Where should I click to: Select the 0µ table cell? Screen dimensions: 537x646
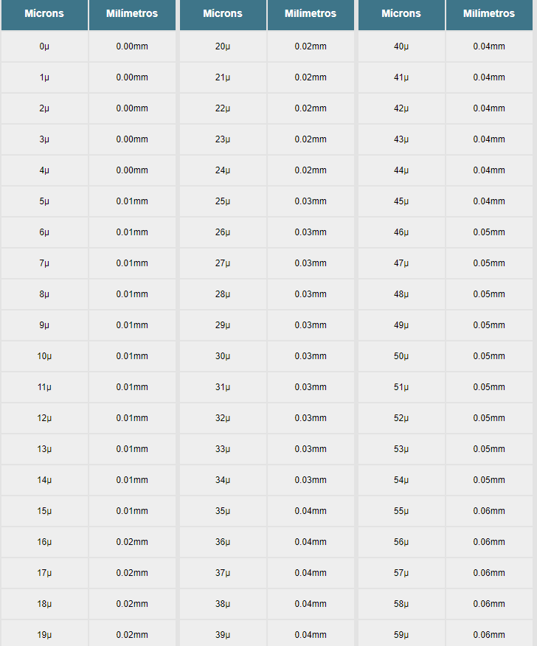(x=44, y=46)
